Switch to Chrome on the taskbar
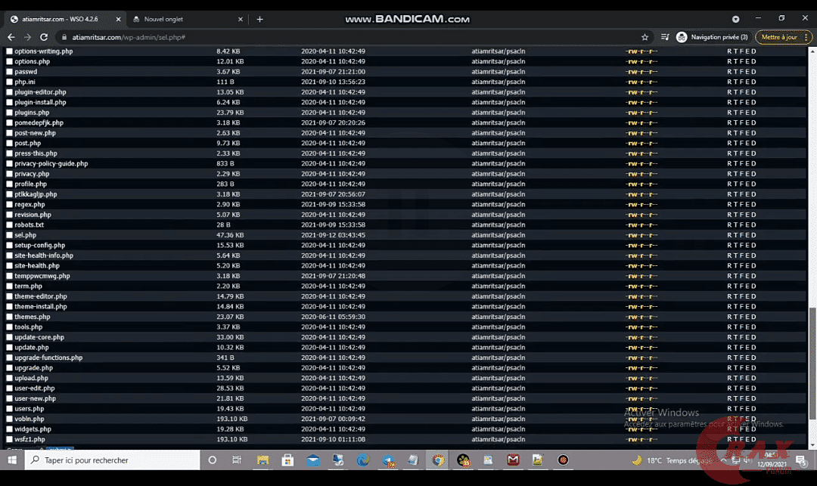 pyautogui.click(x=438, y=460)
